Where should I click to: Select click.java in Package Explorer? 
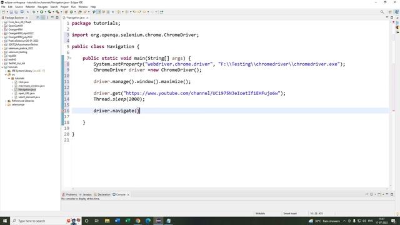pos(24,82)
